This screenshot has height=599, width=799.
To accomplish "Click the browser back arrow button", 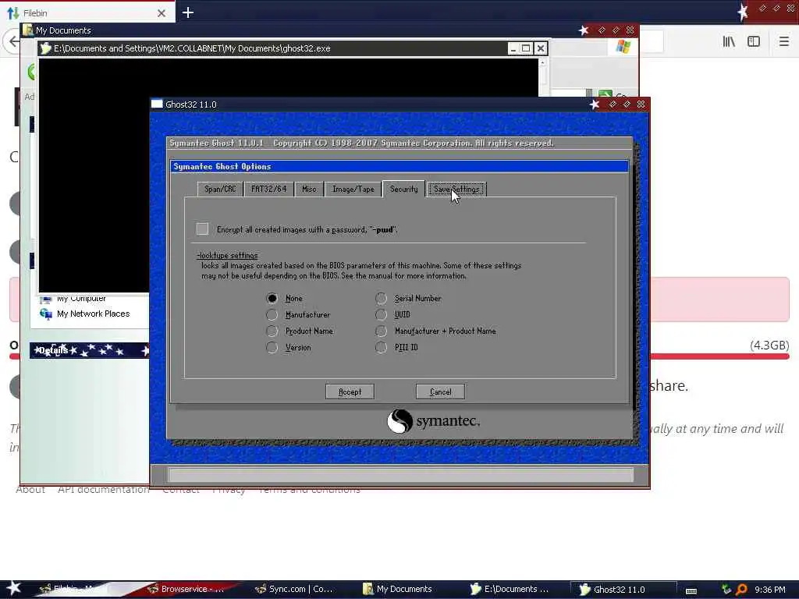I will (12, 42).
